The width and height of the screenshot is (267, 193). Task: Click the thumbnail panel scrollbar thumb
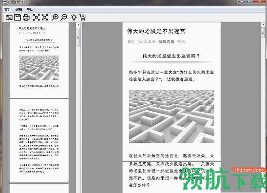click(x=78, y=37)
